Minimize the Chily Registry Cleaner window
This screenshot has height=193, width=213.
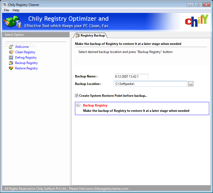click(x=190, y=5)
